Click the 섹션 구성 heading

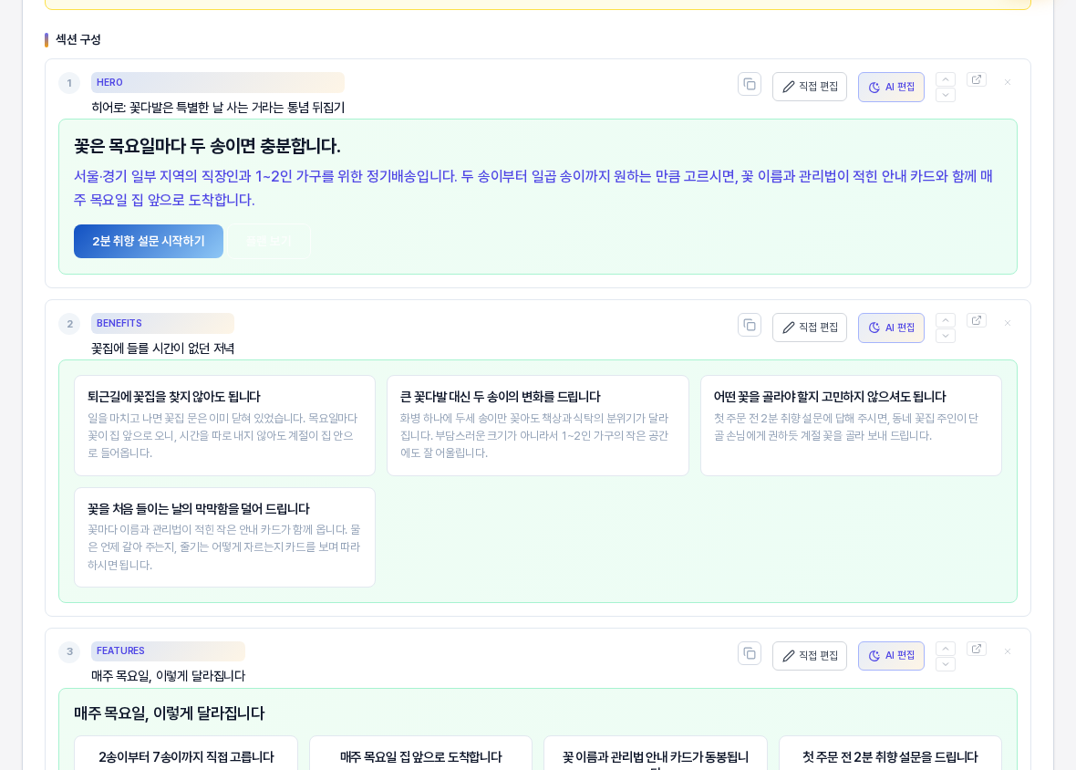click(78, 40)
